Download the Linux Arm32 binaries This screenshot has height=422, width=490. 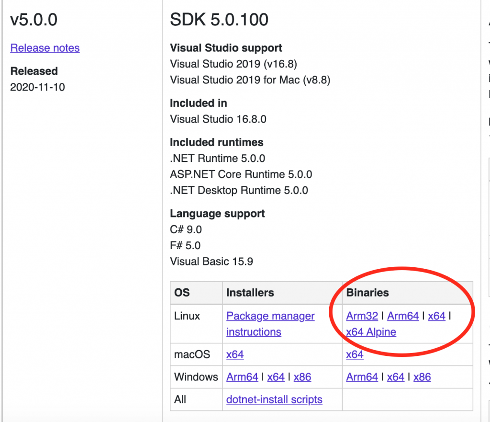(362, 316)
